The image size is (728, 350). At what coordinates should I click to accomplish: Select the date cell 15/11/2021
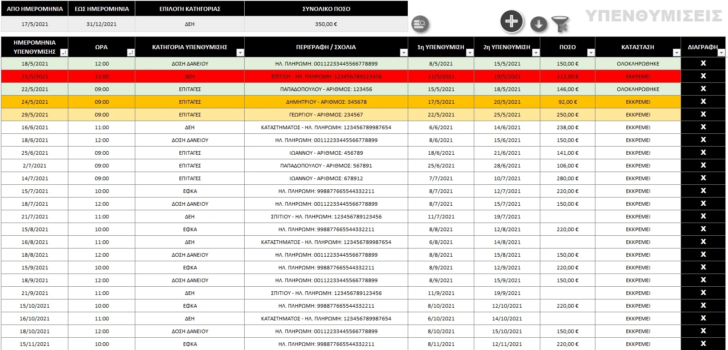35,344
